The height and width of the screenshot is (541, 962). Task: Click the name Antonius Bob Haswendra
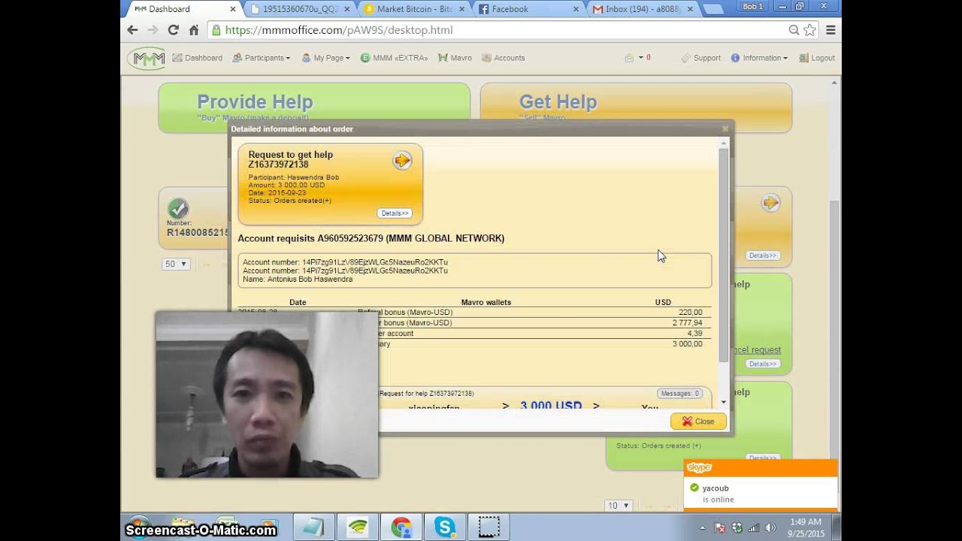click(310, 279)
